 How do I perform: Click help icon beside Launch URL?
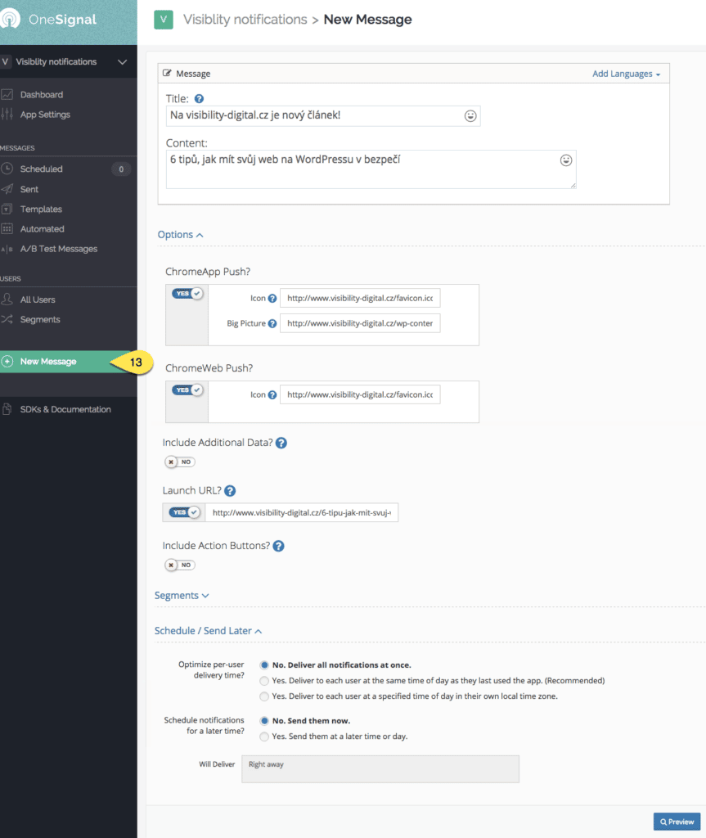(230, 491)
